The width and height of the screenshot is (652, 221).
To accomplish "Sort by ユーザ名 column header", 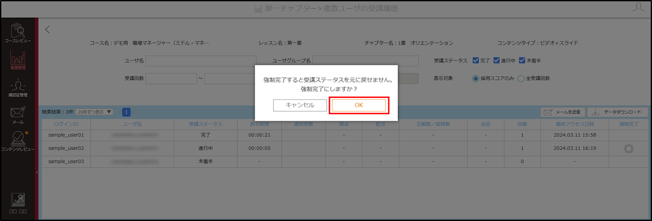I will click(132, 124).
